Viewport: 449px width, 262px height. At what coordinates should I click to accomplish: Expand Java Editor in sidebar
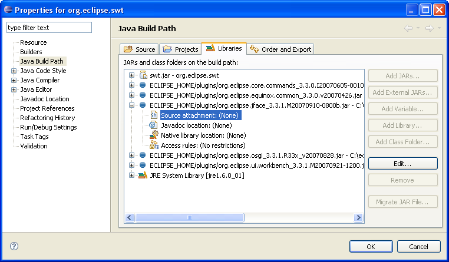pyautogui.click(x=14, y=89)
